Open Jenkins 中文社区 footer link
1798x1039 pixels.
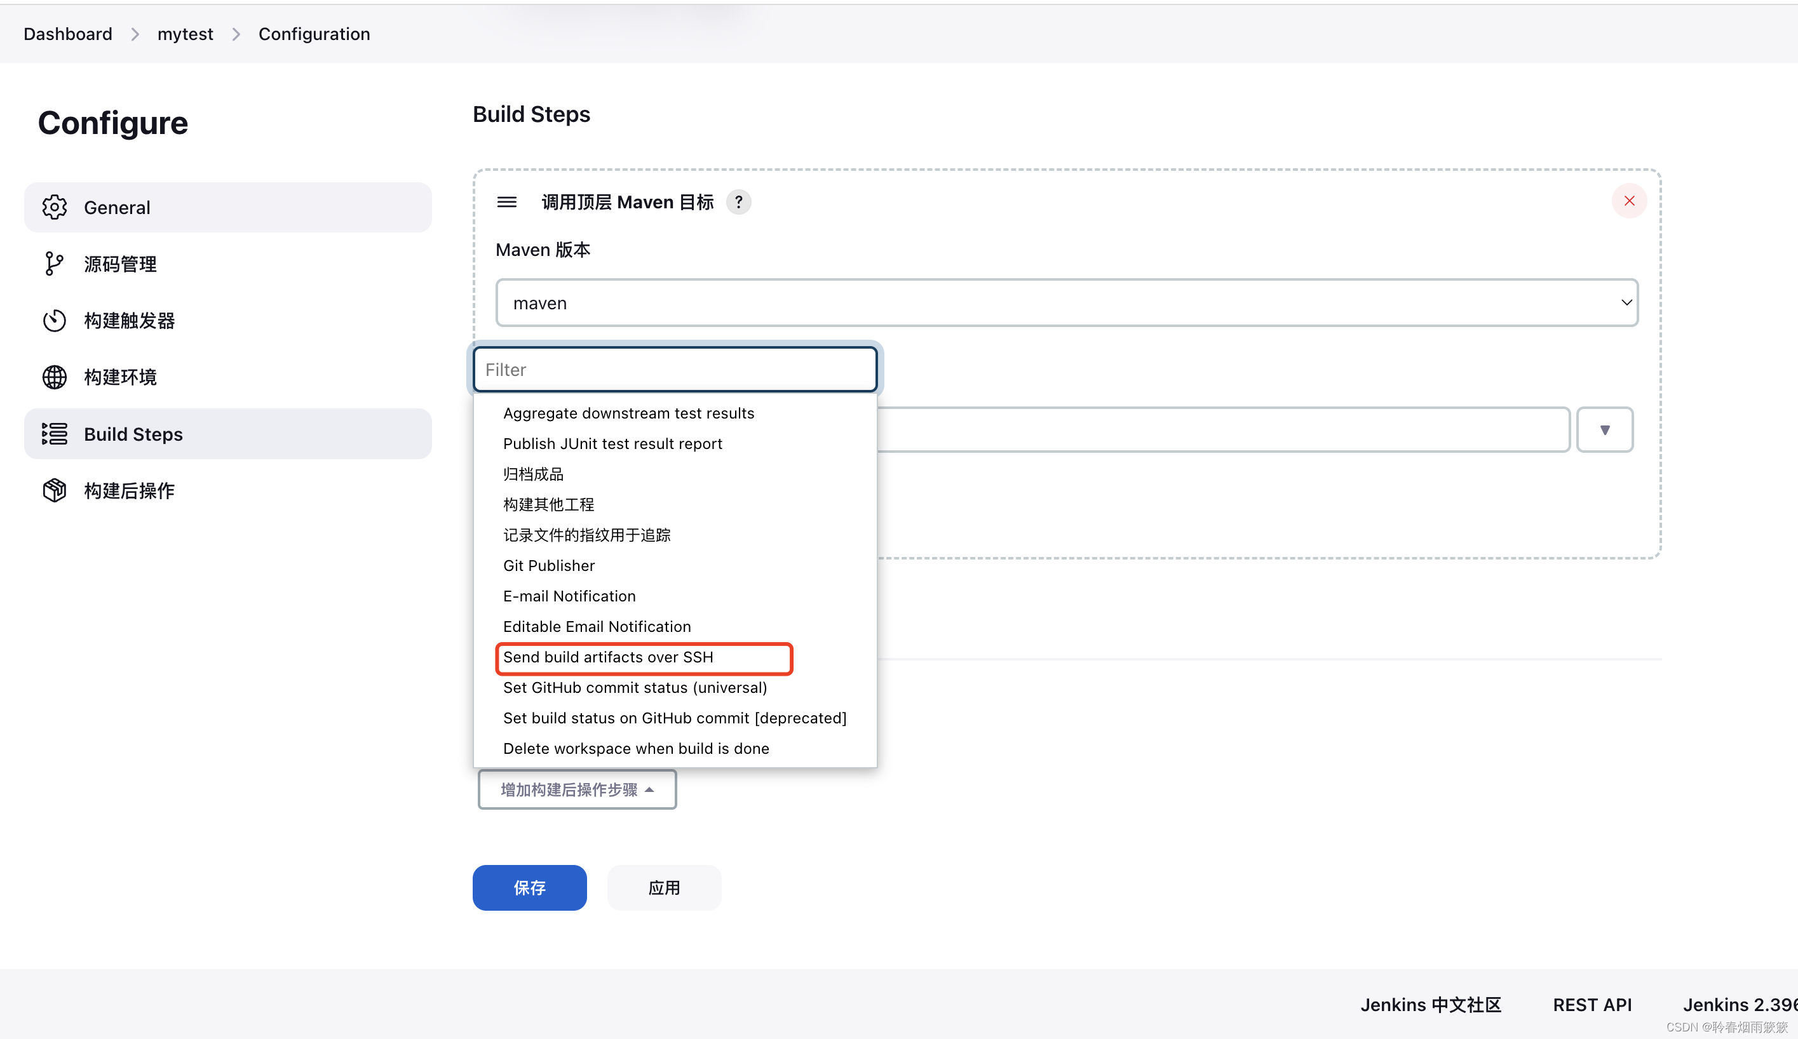[1430, 1005]
